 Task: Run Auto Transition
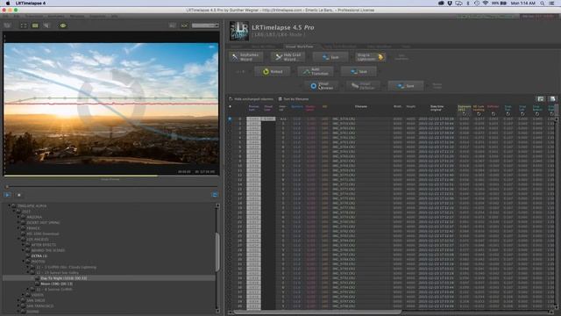tap(316, 71)
